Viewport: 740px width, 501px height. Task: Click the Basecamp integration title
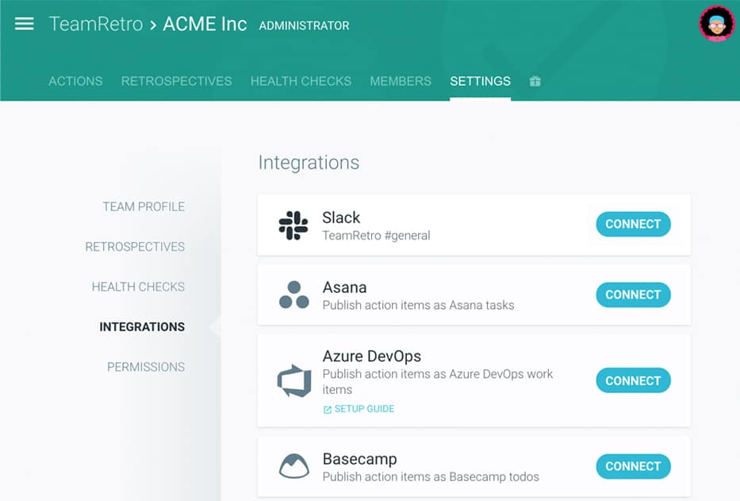[359, 459]
